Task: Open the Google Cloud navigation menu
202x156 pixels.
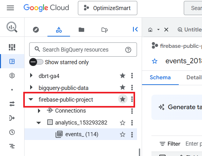Action: click(10, 8)
